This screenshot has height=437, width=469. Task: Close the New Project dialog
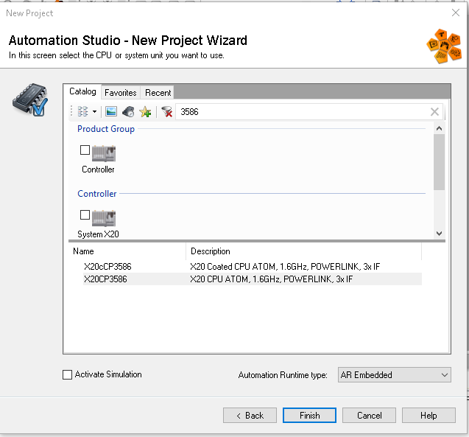456,13
